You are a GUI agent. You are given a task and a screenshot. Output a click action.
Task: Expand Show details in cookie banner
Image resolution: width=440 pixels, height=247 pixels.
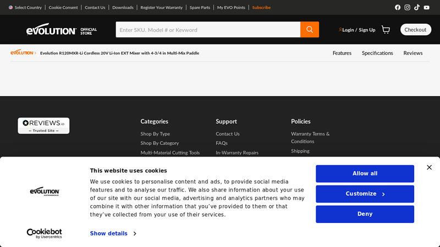[113, 233]
